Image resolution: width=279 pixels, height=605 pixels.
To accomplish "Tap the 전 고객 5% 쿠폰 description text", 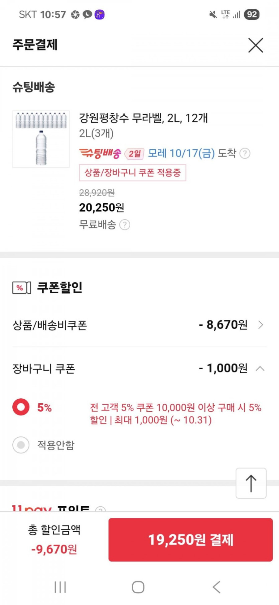I will [175, 413].
